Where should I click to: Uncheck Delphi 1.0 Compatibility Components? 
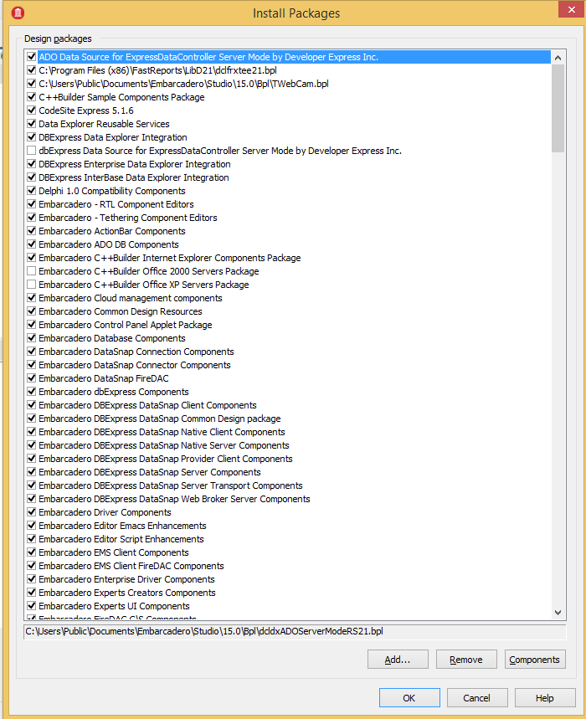click(32, 191)
